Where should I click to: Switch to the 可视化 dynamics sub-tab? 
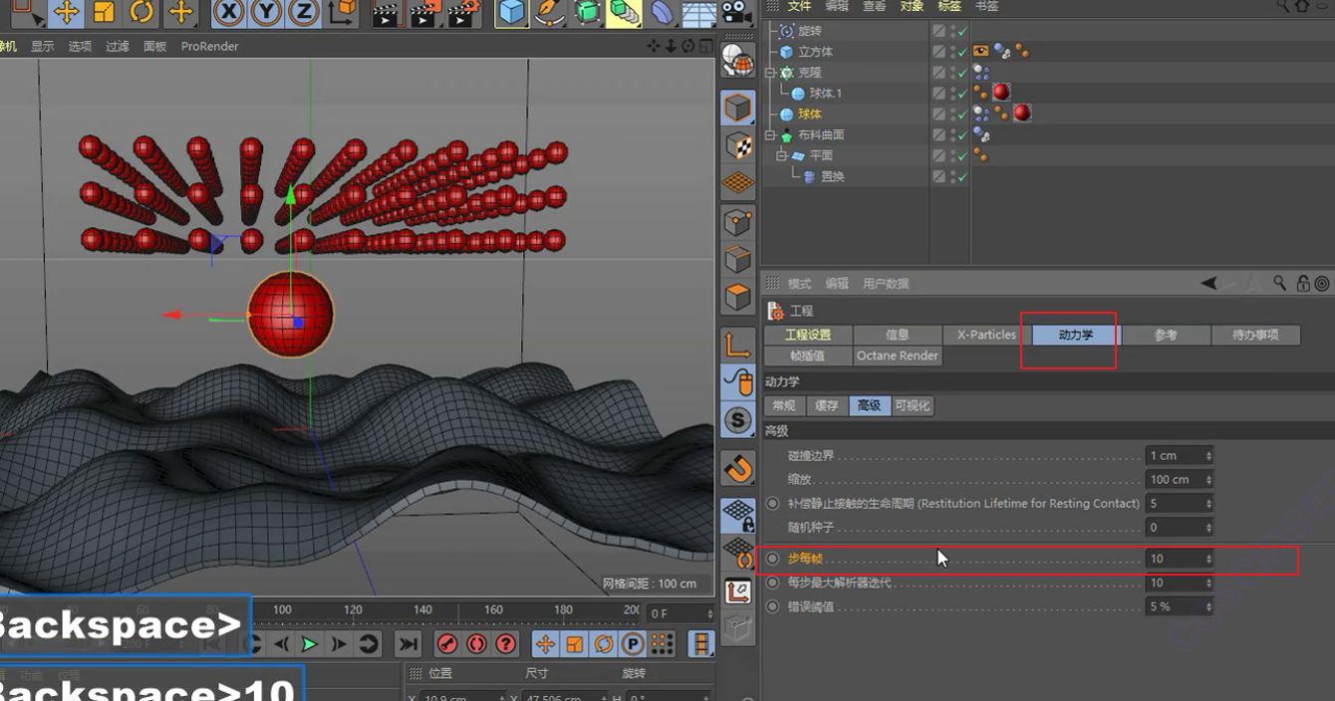click(913, 406)
